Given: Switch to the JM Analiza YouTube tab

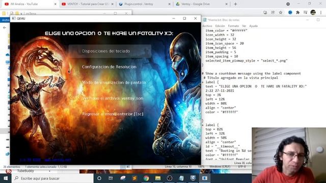Looking at the screenshot, I should coord(29,4).
